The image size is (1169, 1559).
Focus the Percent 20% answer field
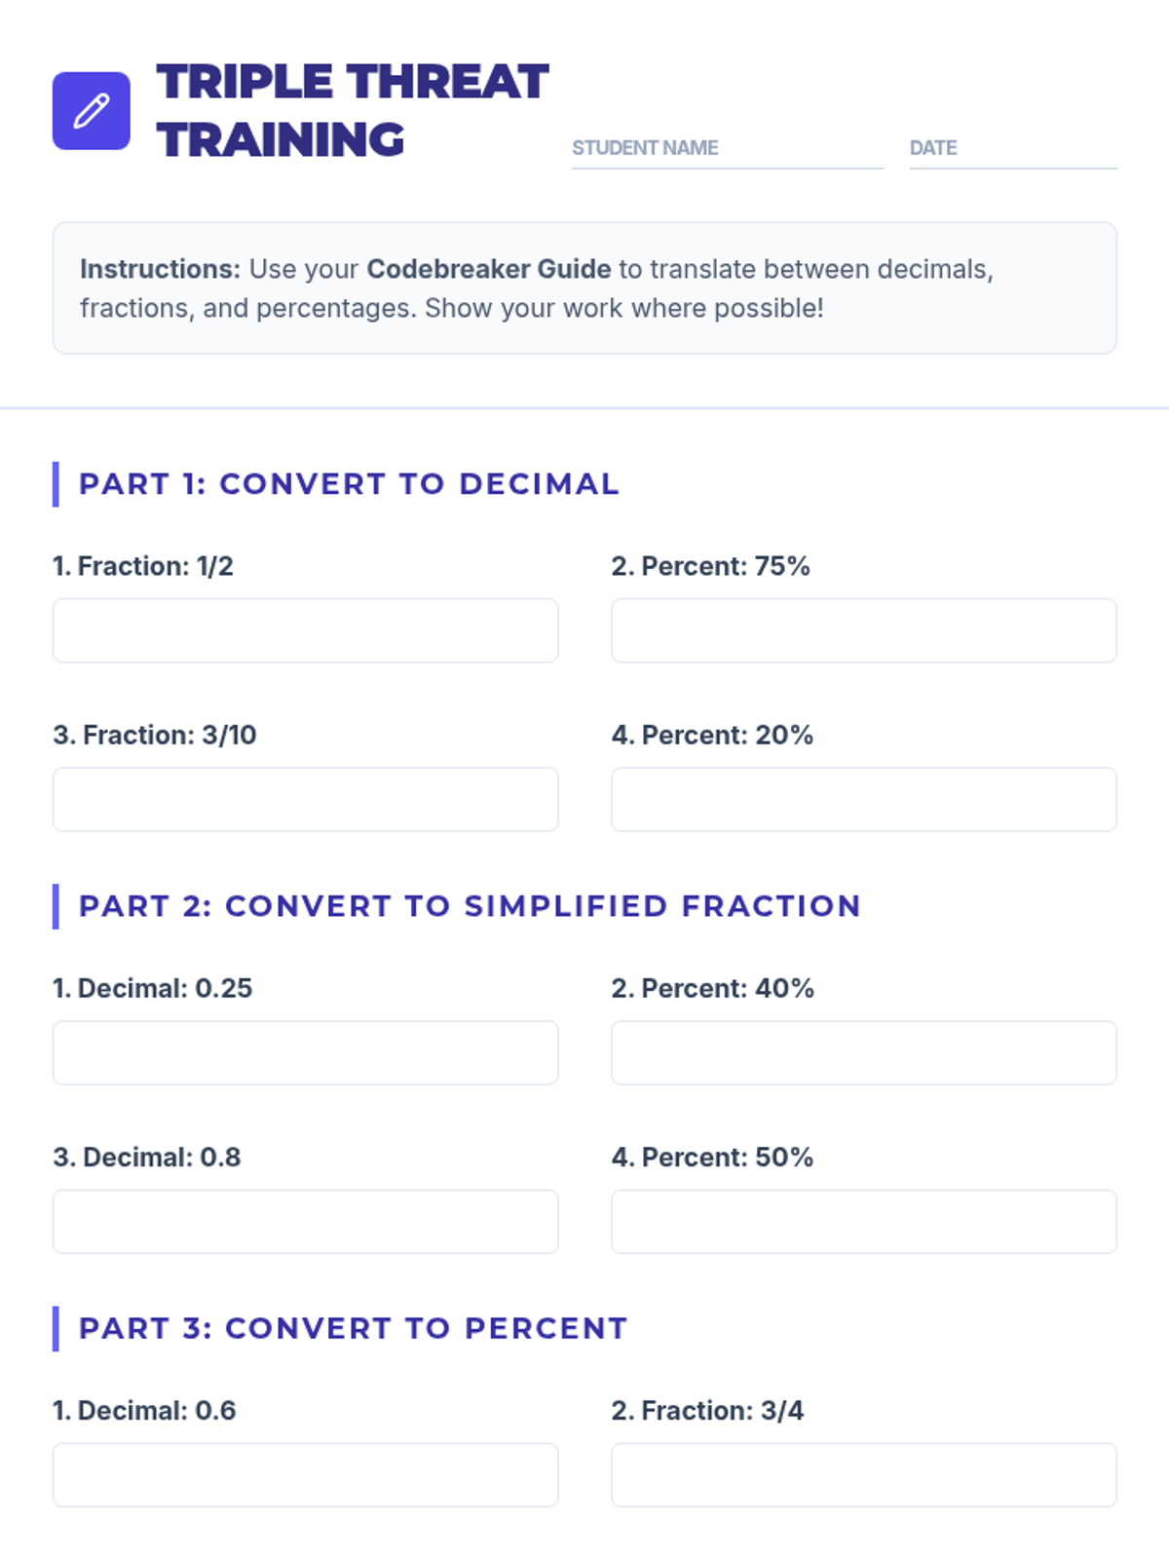coord(863,799)
